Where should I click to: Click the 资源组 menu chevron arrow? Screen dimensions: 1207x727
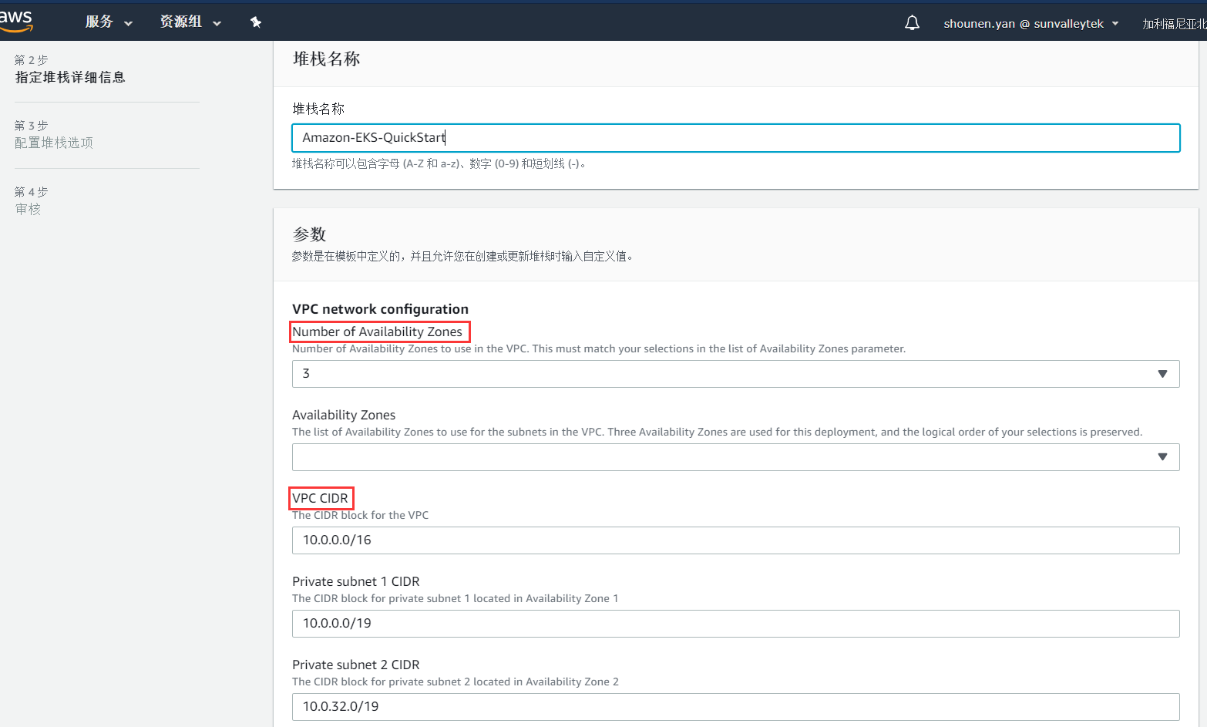tap(217, 24)
